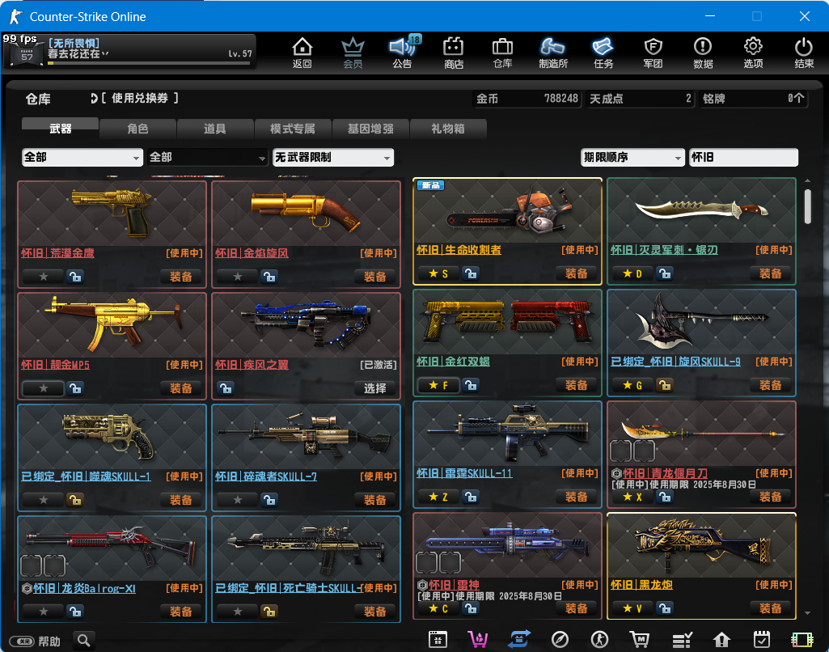Image resolution: width=829 pixels, height=652 pixels.
Task: Click the M shopping cart icon
Action: (x=640, y=640)
